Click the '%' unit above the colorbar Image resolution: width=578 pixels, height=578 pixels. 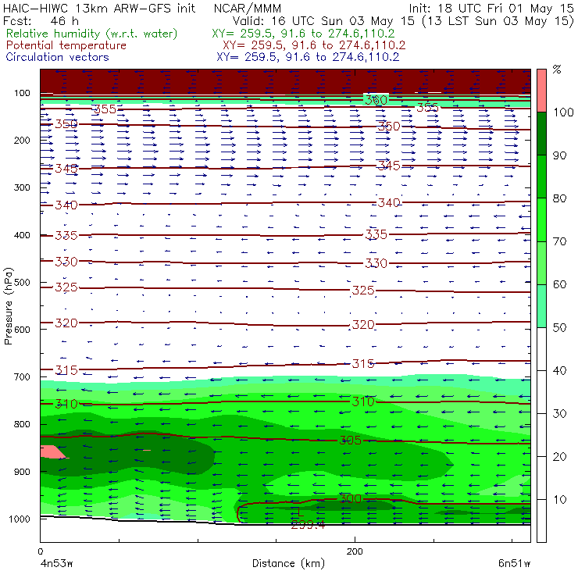point(557,69)
